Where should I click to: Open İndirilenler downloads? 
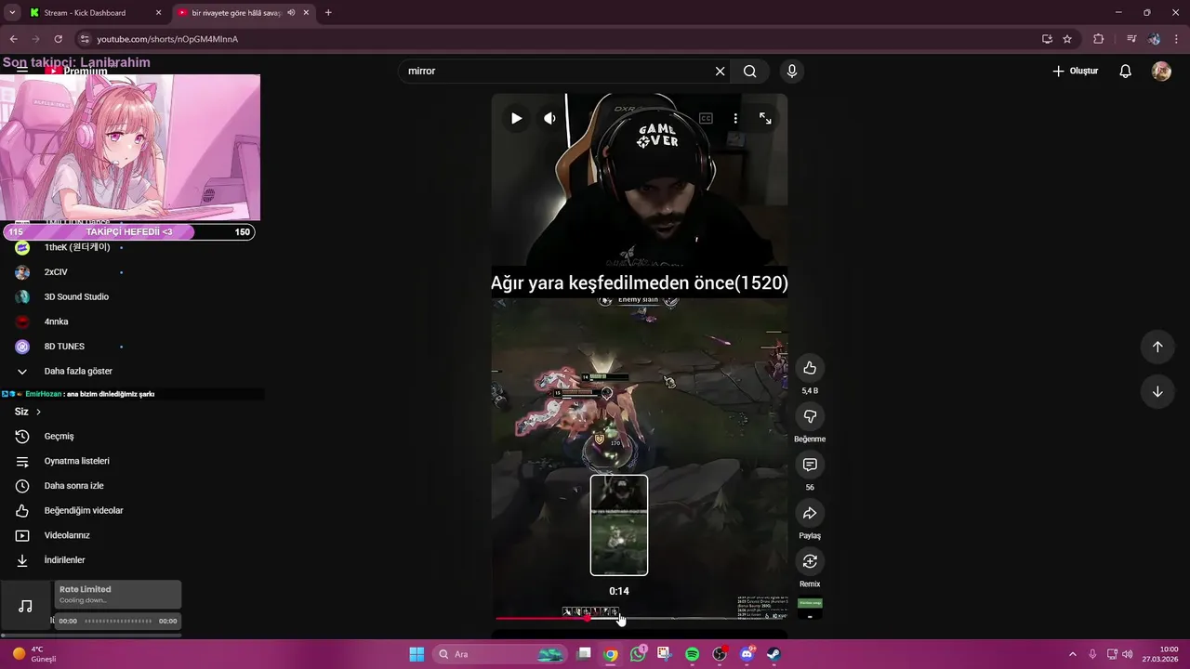pyautogui.click(x=64, y=560)
